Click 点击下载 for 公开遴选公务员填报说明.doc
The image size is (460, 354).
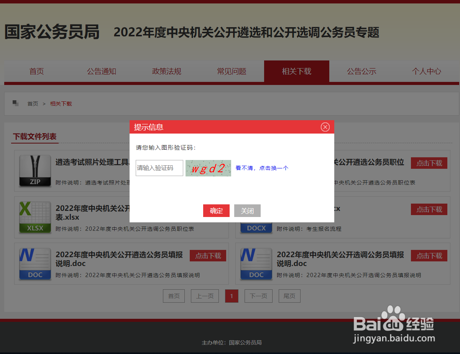[x=208, y=256]
